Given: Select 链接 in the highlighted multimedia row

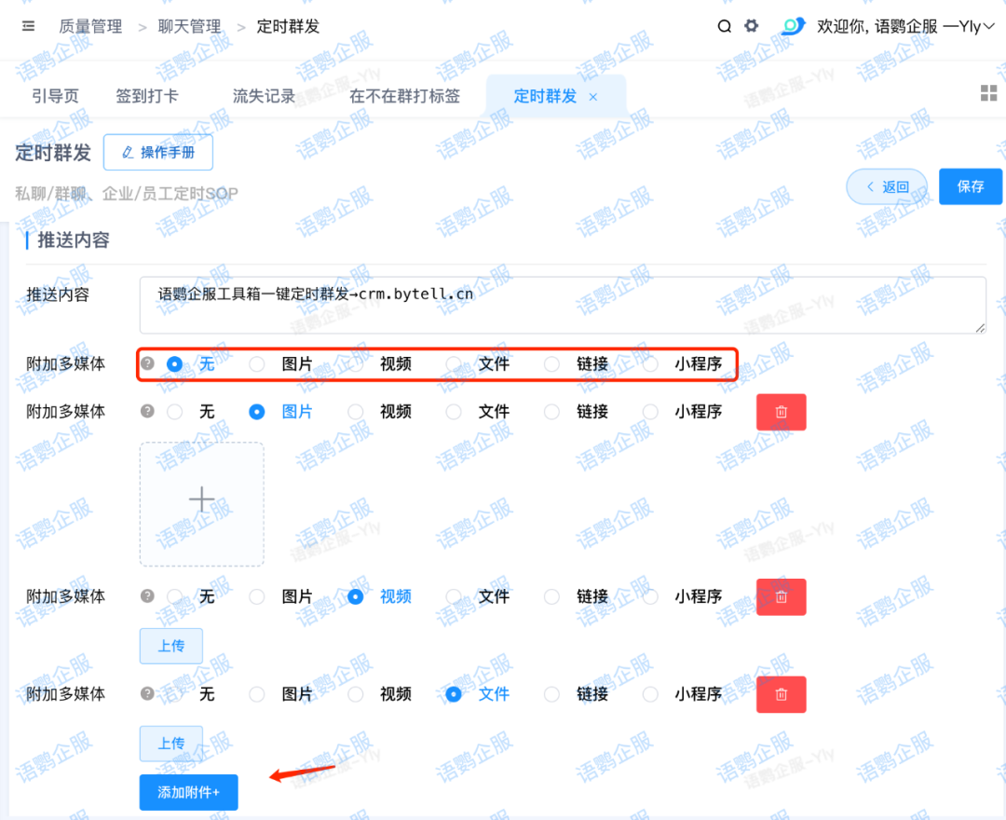Looking at the screenshot, I should click(557, 363).
